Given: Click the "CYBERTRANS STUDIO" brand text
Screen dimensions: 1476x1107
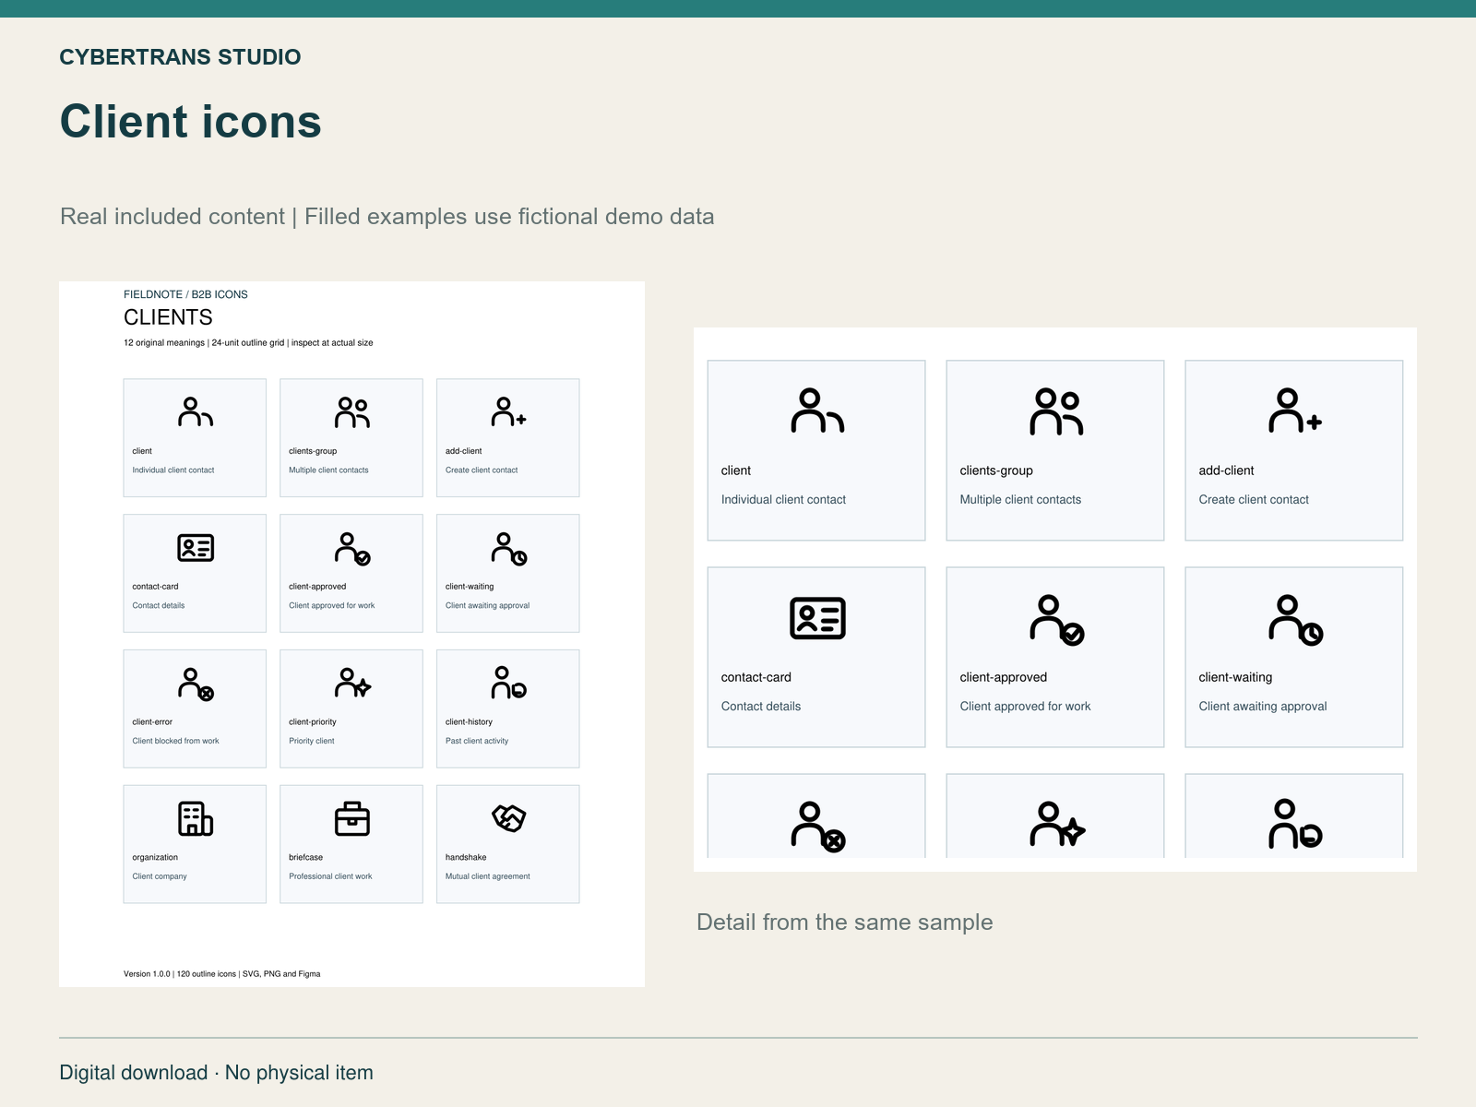Looking at the screenshot, I should pos(180,57).
